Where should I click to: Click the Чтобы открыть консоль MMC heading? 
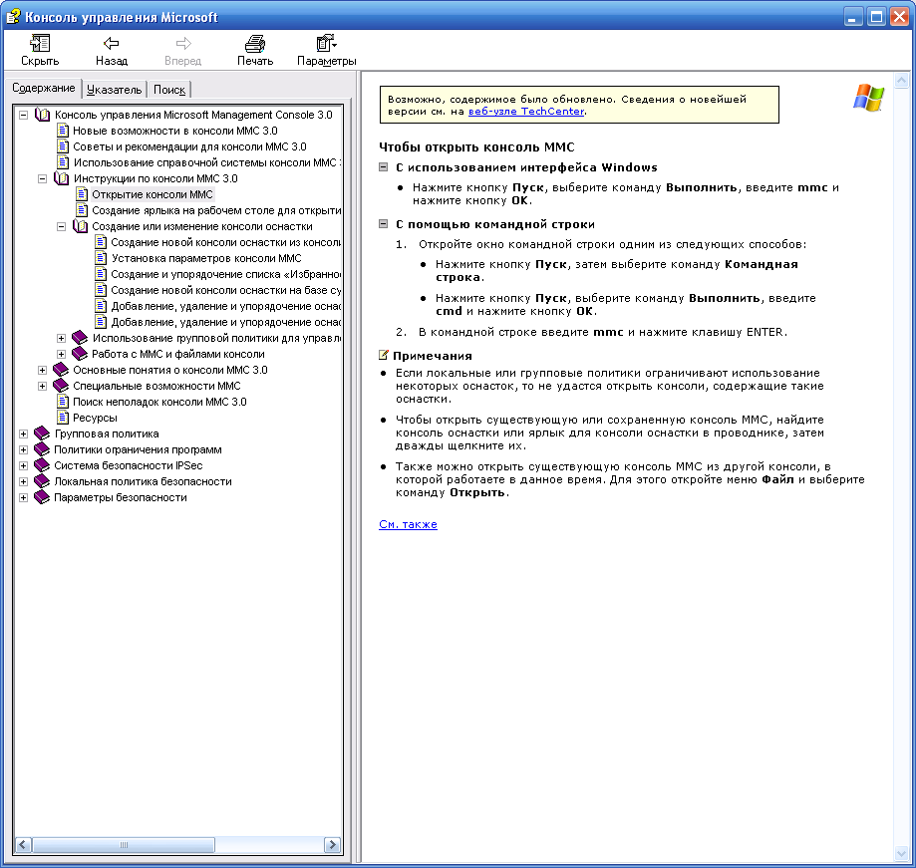click(x=476, y=146)
